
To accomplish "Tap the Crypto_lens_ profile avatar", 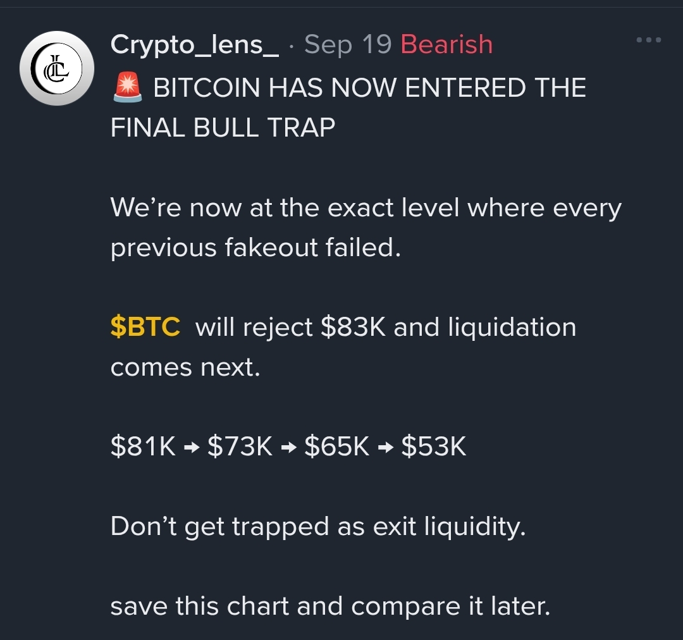I will 57,68.
